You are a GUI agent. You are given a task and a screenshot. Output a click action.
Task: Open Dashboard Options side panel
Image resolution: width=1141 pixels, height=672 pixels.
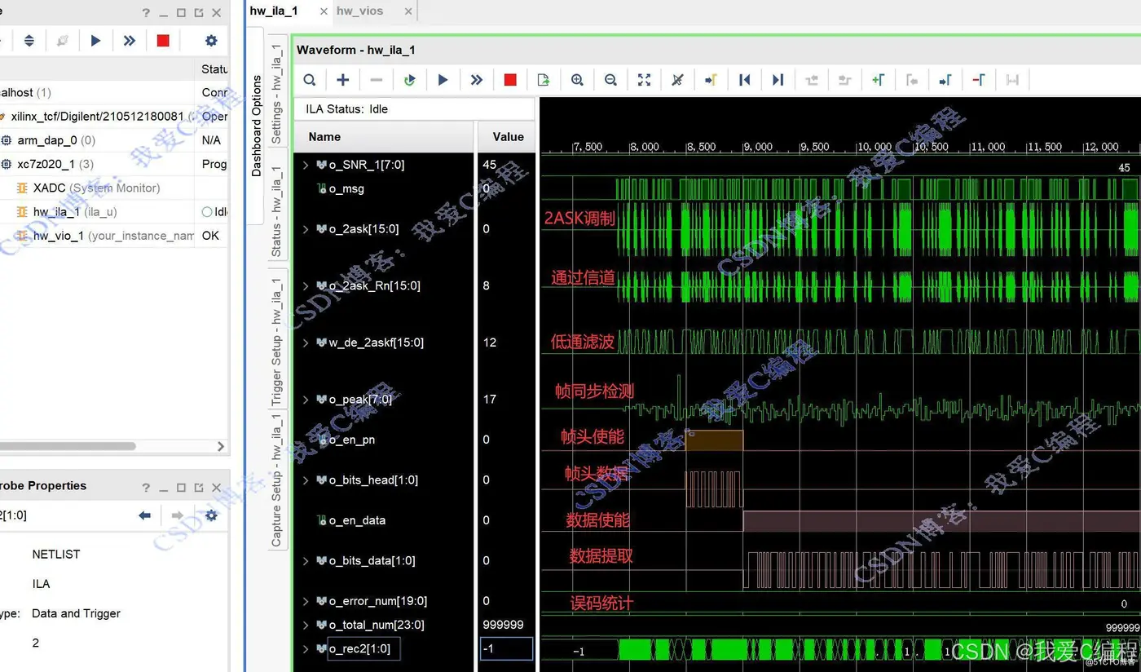[x=256, y=126]
